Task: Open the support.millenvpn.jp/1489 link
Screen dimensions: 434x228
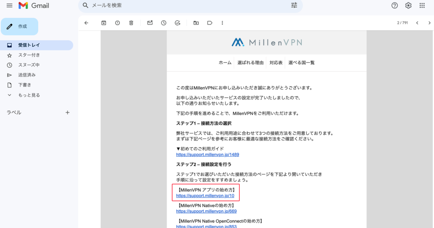Action: (x=198, y=155)
